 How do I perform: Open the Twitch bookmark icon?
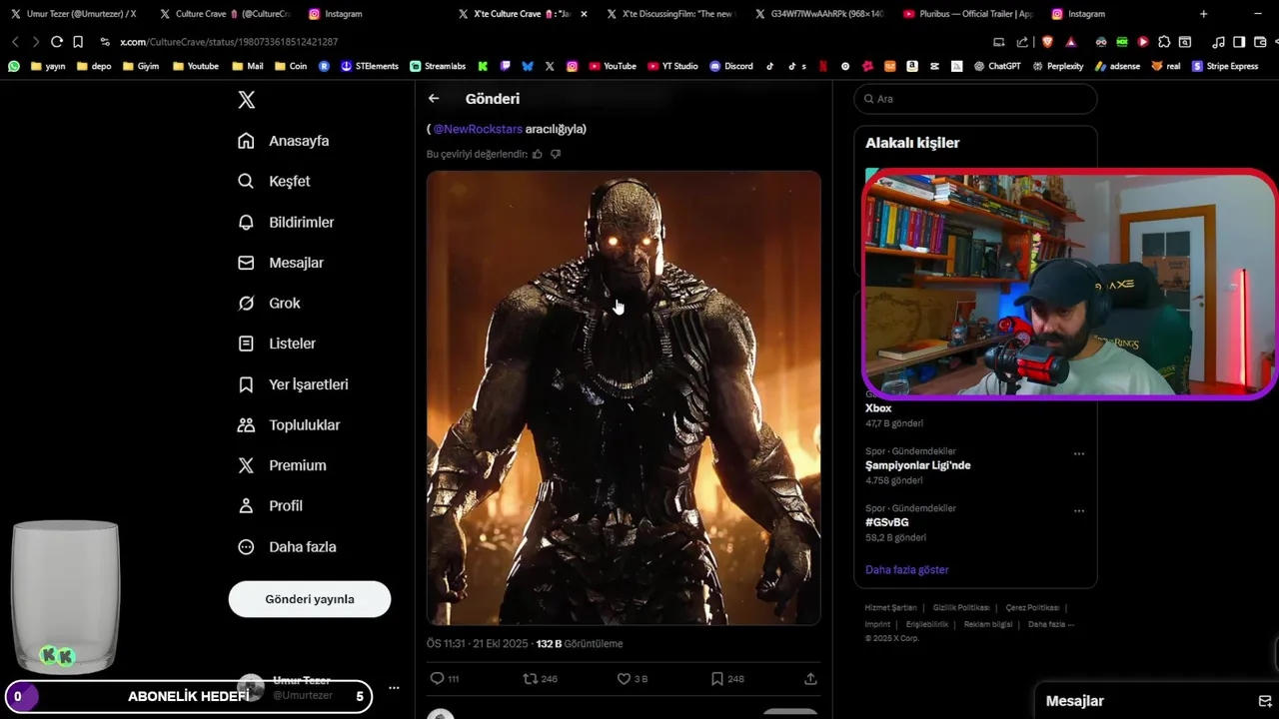coord(506,66)
